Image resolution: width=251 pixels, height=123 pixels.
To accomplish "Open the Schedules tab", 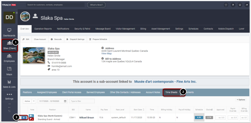I will pyautogui.click(x=193, y=29).
